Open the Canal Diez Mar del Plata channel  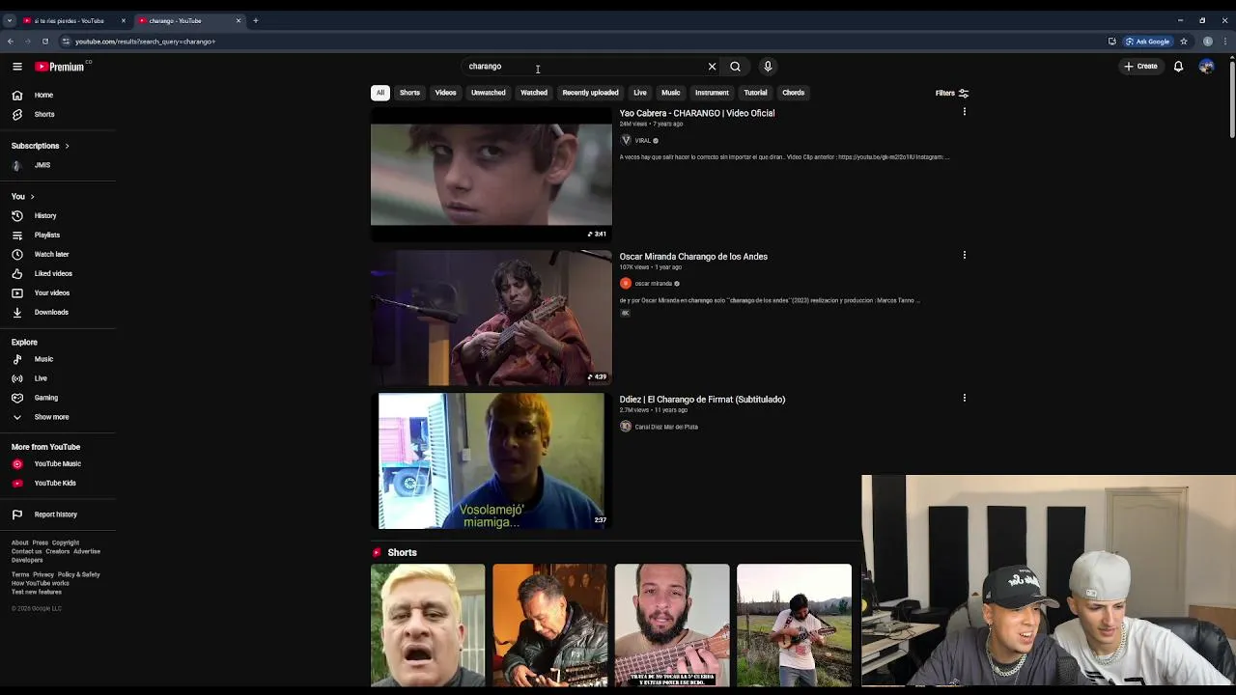point(666,427)
